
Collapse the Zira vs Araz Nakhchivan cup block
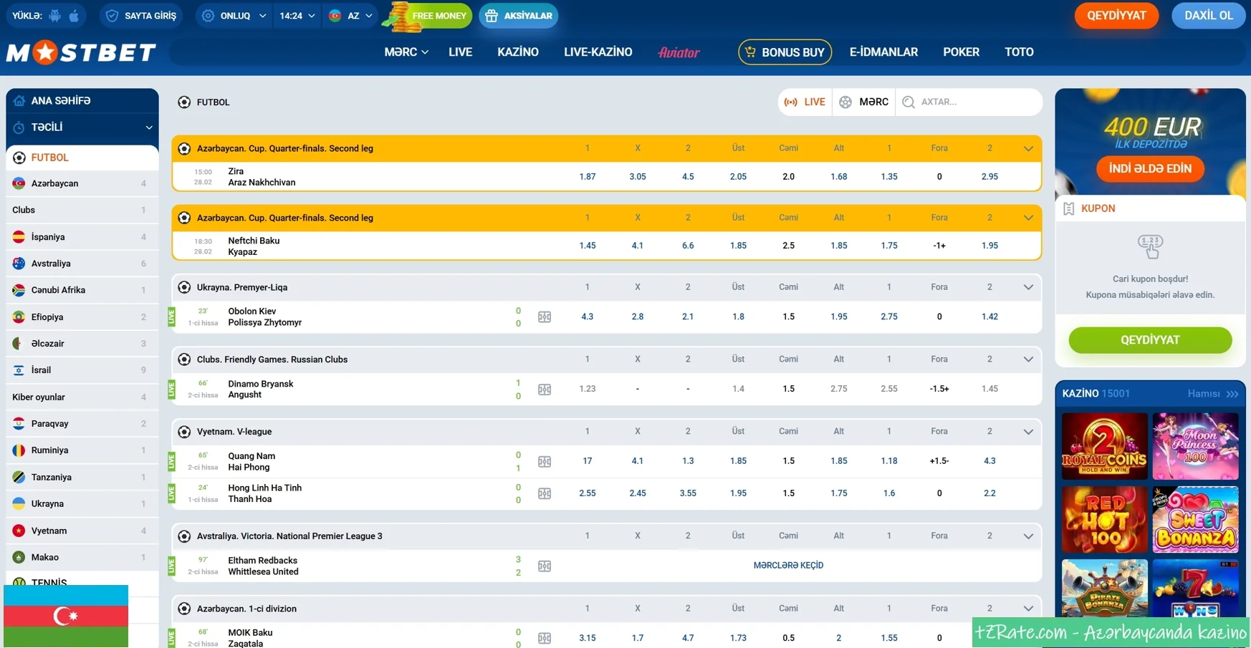pyautogui.click(x=1028, y=149)
